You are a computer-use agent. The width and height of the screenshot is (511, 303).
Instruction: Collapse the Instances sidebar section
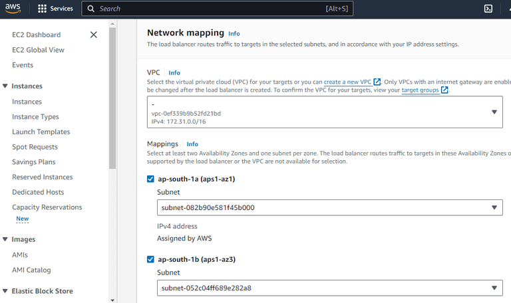5,86
